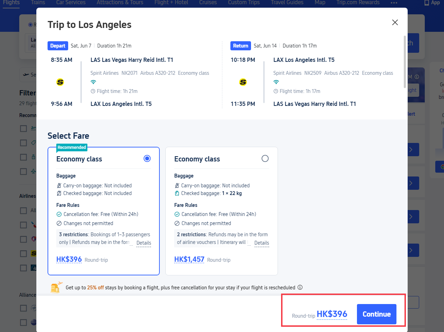Click the Wi-Fi icon for flight NK2509

click(276, 82)
